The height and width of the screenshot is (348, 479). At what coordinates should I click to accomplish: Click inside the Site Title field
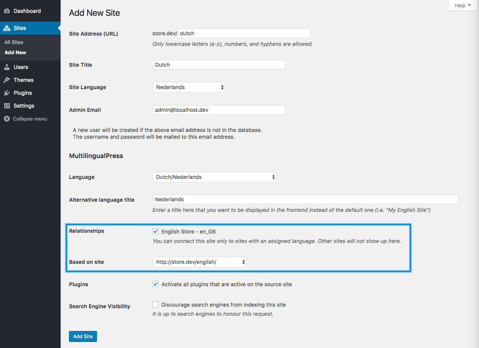(x=219, y=64)
